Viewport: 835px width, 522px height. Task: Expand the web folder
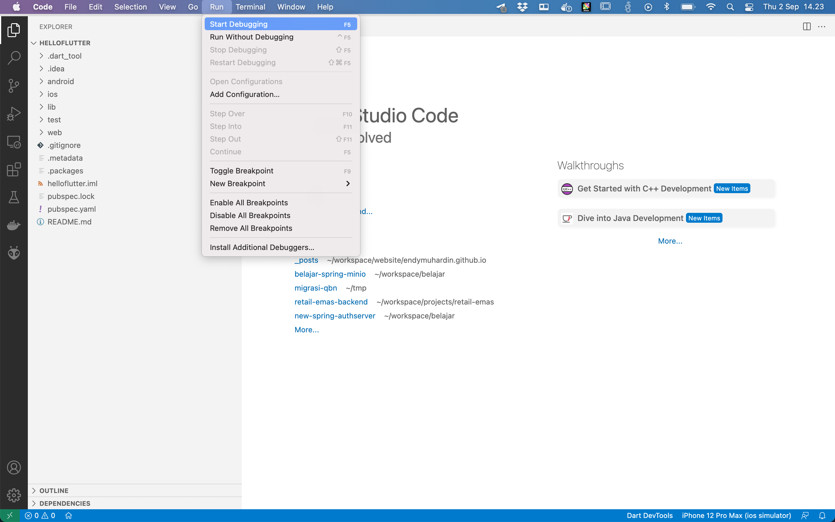[55, 133]
